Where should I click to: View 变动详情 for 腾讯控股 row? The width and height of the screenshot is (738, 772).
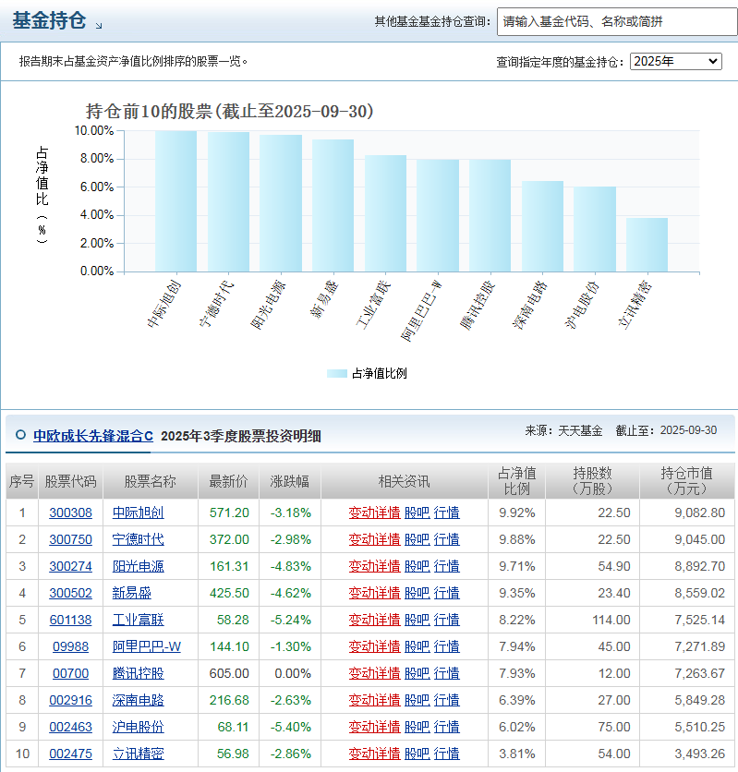[x=374, y=673]
